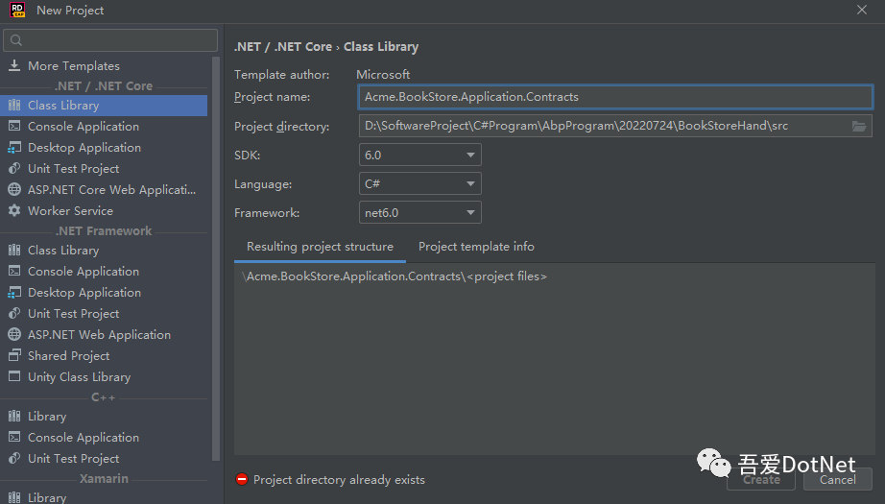
Task: Select C++ Library icon
Action: pos(14,416)
